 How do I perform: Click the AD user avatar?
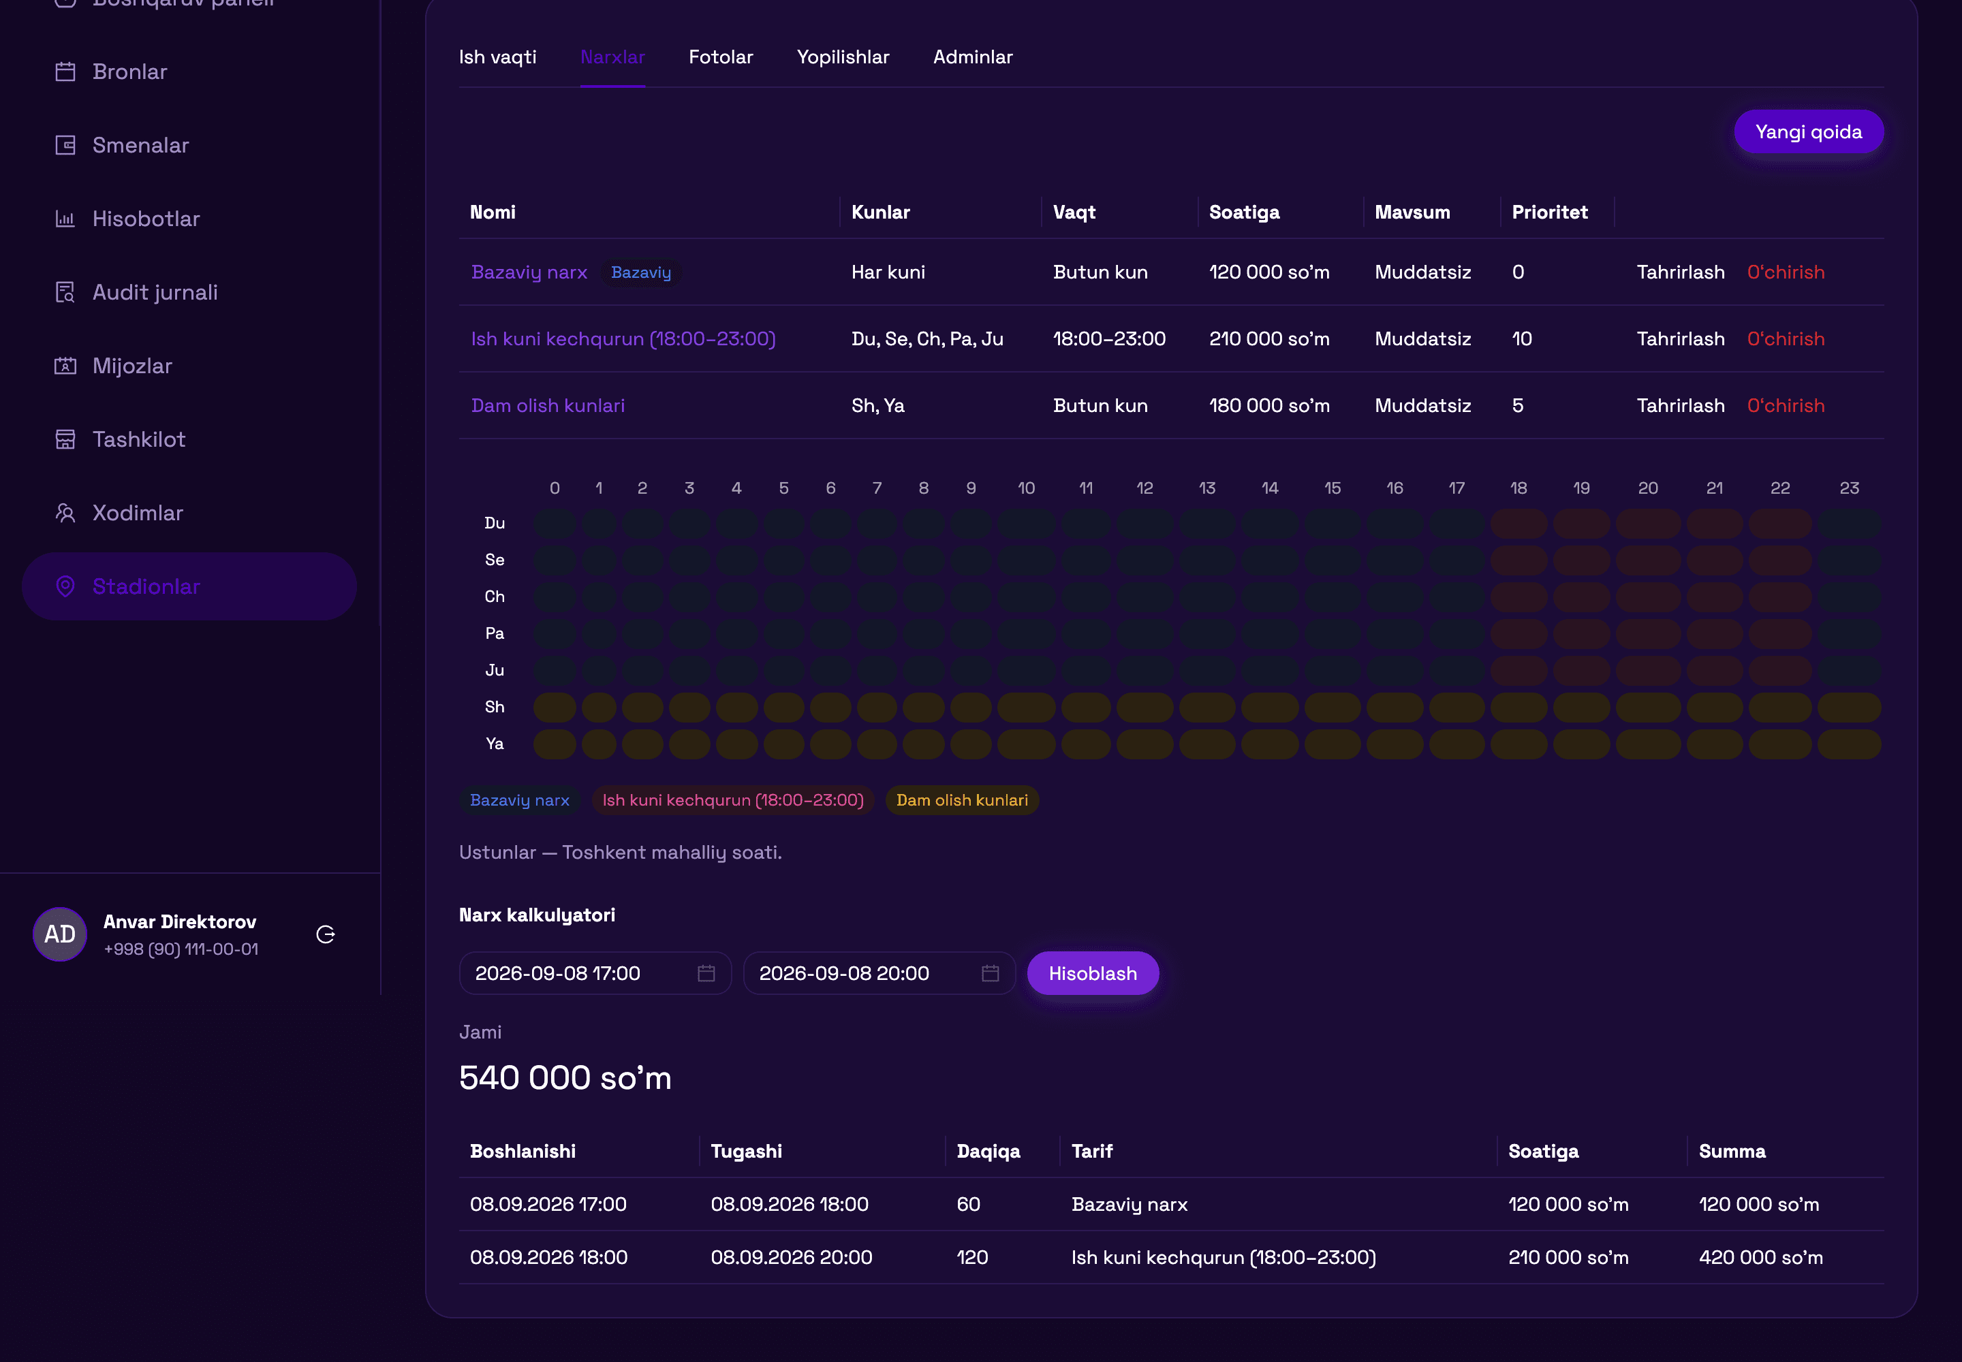coord(60,934)
